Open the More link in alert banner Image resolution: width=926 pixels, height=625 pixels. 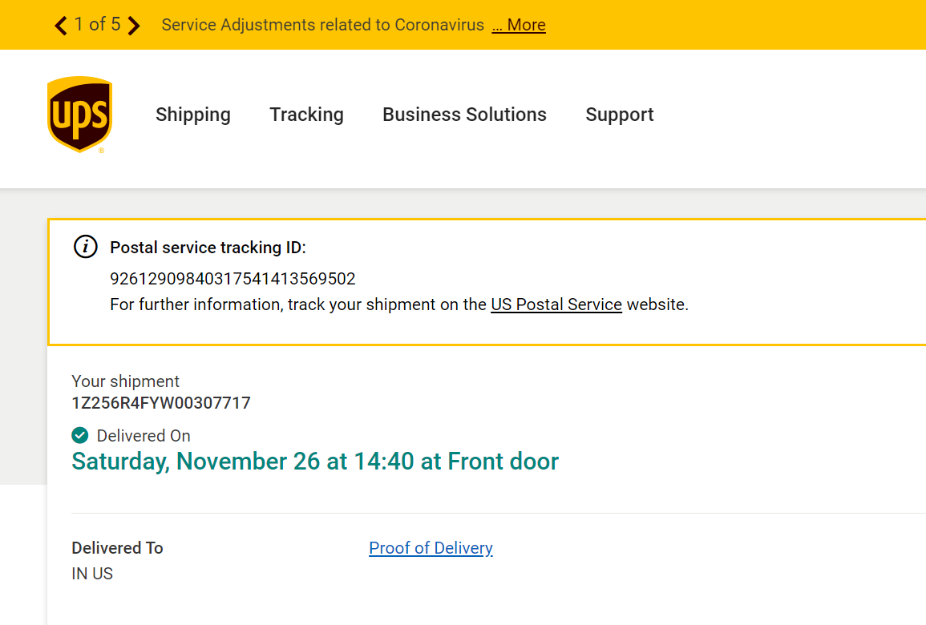[x=519, y=25]
